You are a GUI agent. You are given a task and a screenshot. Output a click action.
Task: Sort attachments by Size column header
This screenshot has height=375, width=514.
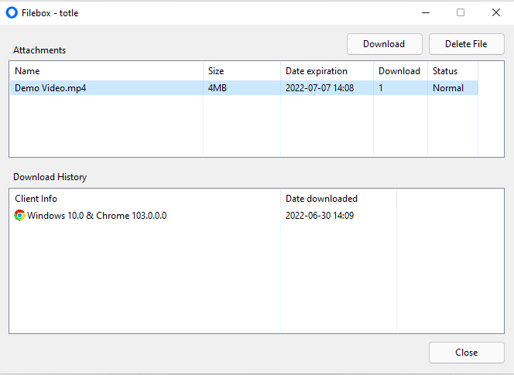click(242, 70)
